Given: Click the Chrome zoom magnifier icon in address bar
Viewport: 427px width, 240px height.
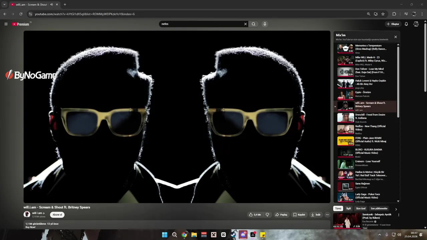Looking at the screenshot, I should (x=368, y=14).
